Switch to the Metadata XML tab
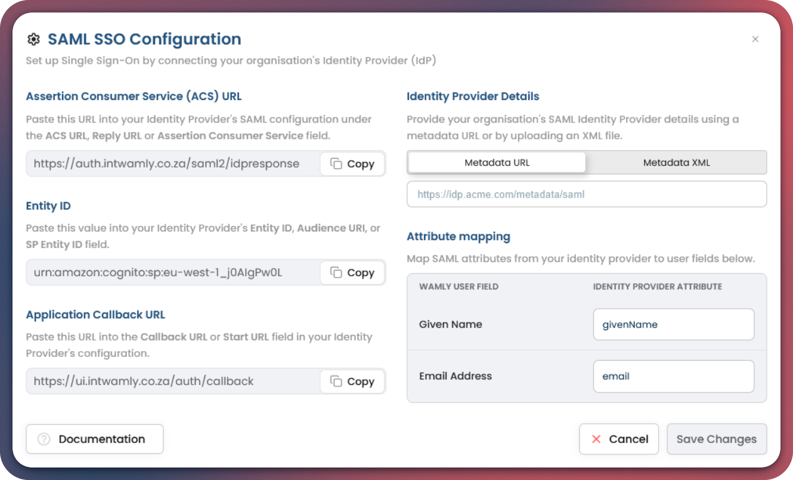The image size is (793, 480). pyautogui.click(x=676, y=162)
